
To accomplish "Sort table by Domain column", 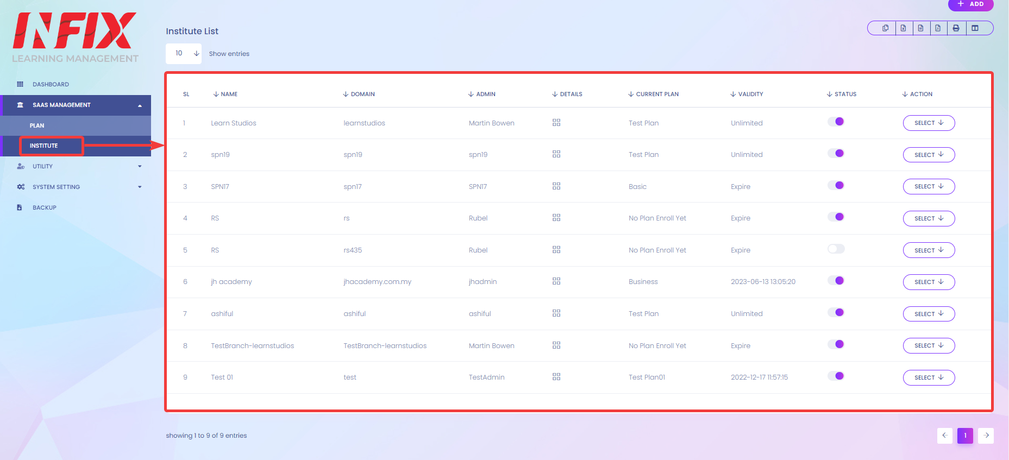I will [x=359, y=94].
